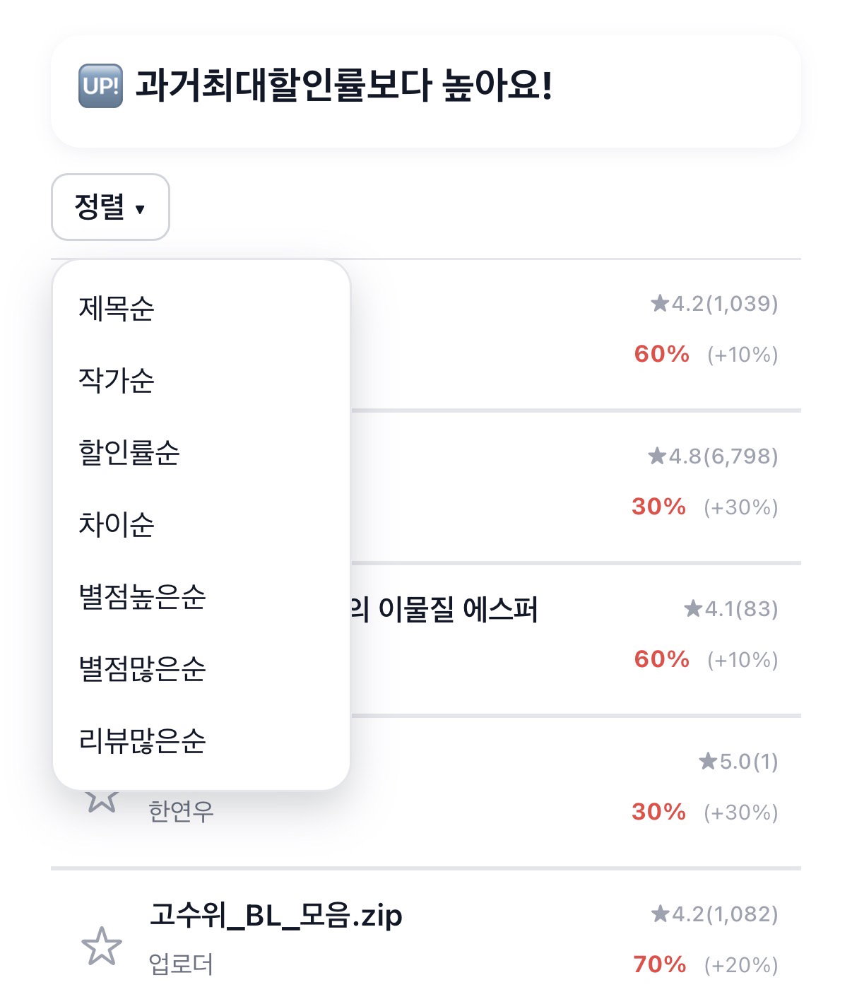The height and width of the screenshot is (1004, 852).
Task: Open the 정렬 sort dropdown
Action: 110,207
